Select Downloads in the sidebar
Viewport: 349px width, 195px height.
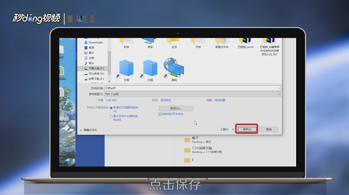tap(94, 43)
